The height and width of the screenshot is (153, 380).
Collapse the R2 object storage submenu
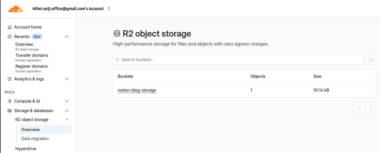[67, 120]
